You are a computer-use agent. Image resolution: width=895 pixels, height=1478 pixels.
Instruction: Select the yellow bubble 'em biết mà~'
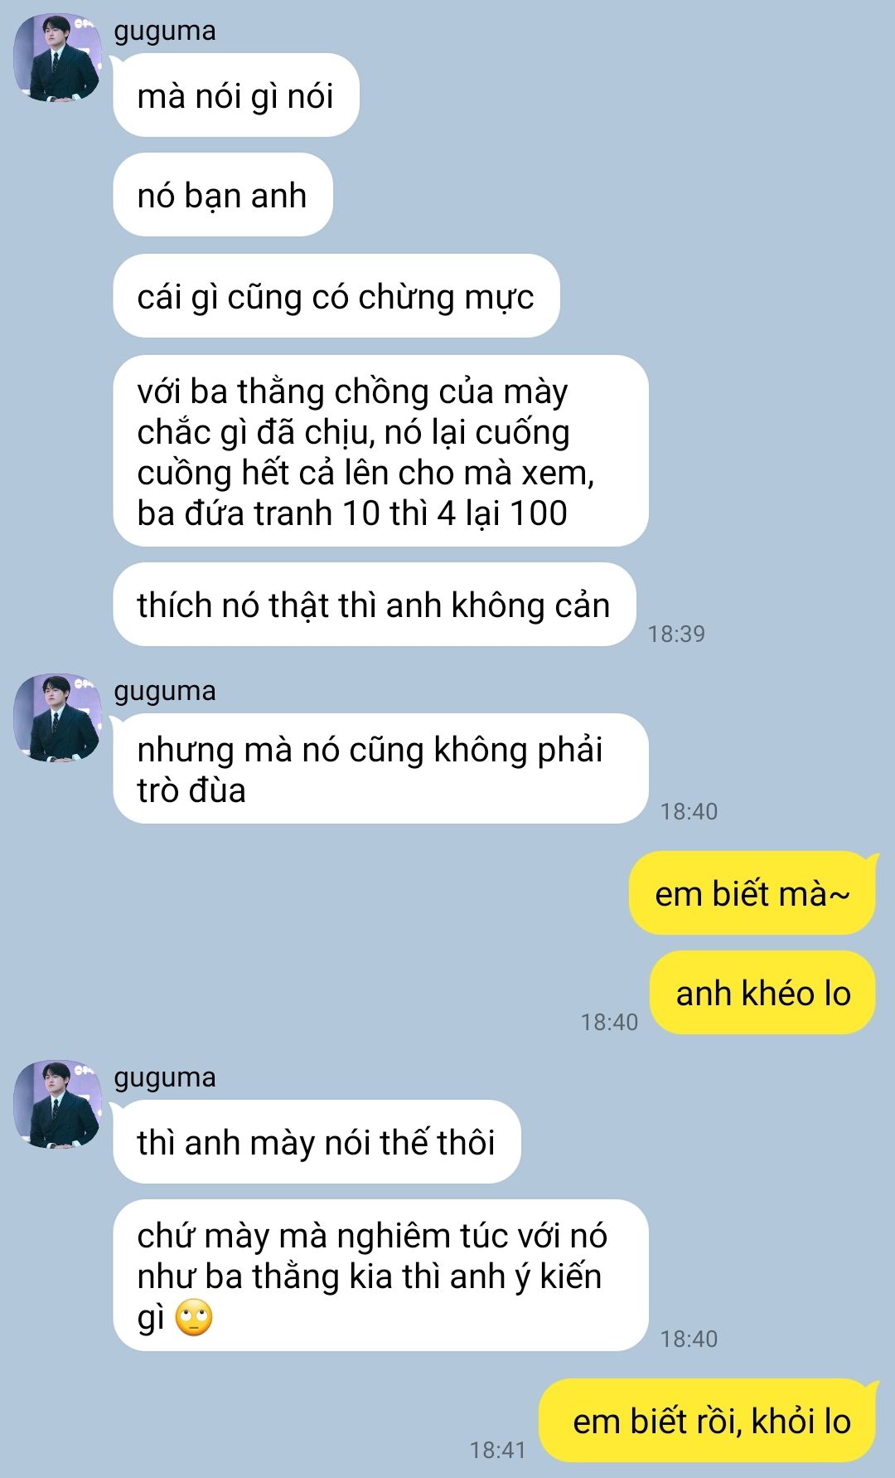click(x=752, y=893)
